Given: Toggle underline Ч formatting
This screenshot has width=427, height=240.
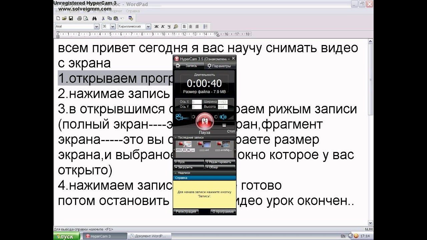Looking at the screenshot, I should pos(169,26).
